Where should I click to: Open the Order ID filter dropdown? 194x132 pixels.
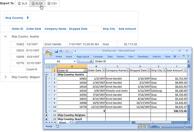pos(85,70)
